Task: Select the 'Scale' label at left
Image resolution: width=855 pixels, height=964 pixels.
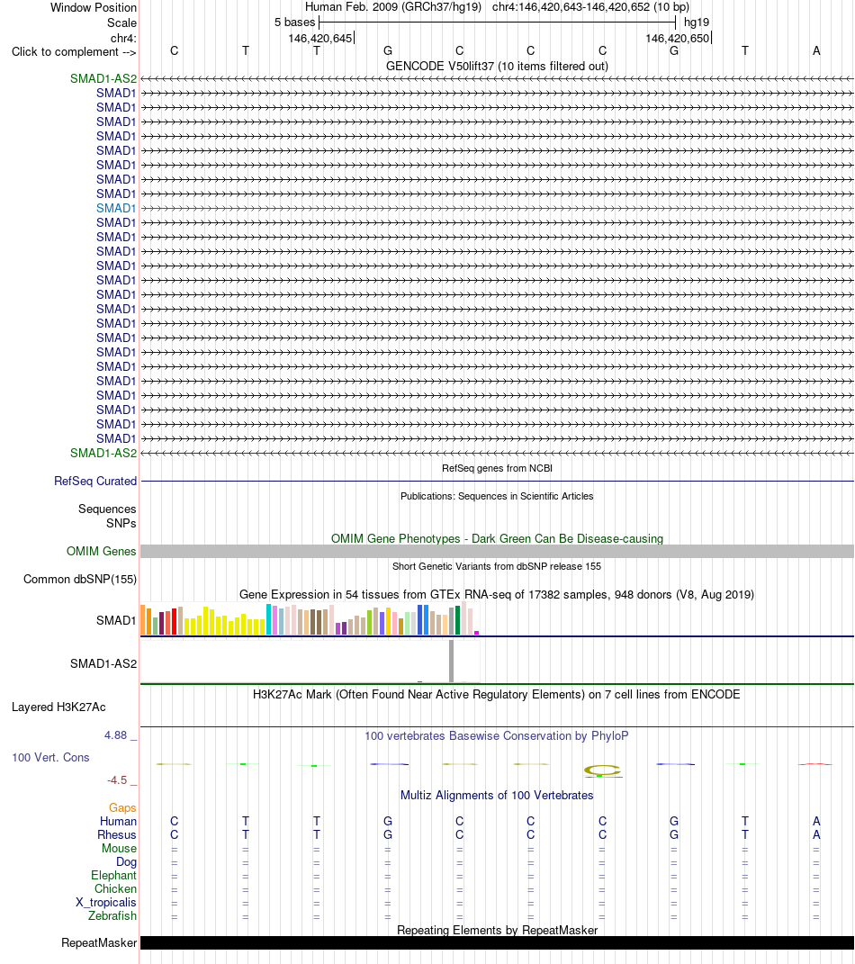Action: pyautogui.click(x=121, y=23)
